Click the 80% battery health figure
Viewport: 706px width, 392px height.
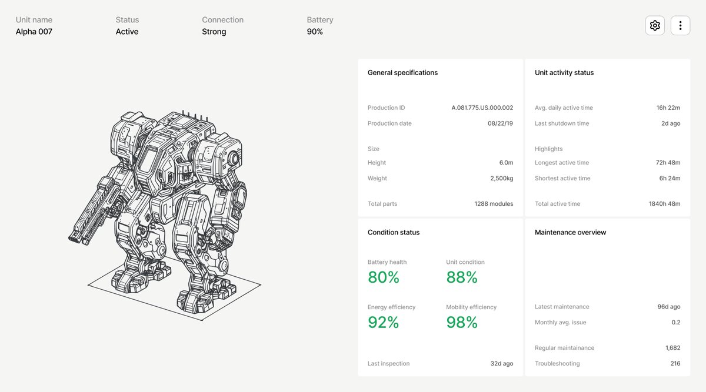click(384, 277)
